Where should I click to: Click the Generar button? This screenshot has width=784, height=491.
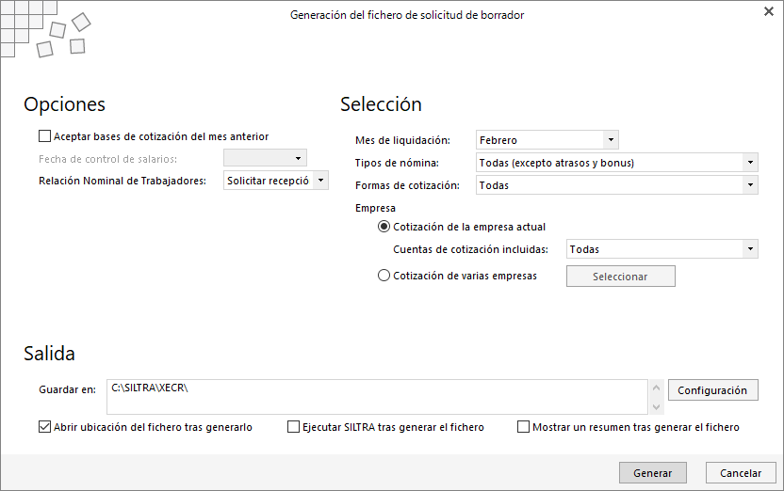[x=652, y=472]
